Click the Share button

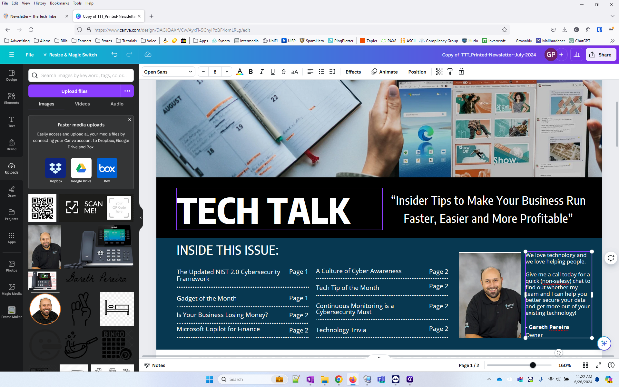(x=601, y=55)
